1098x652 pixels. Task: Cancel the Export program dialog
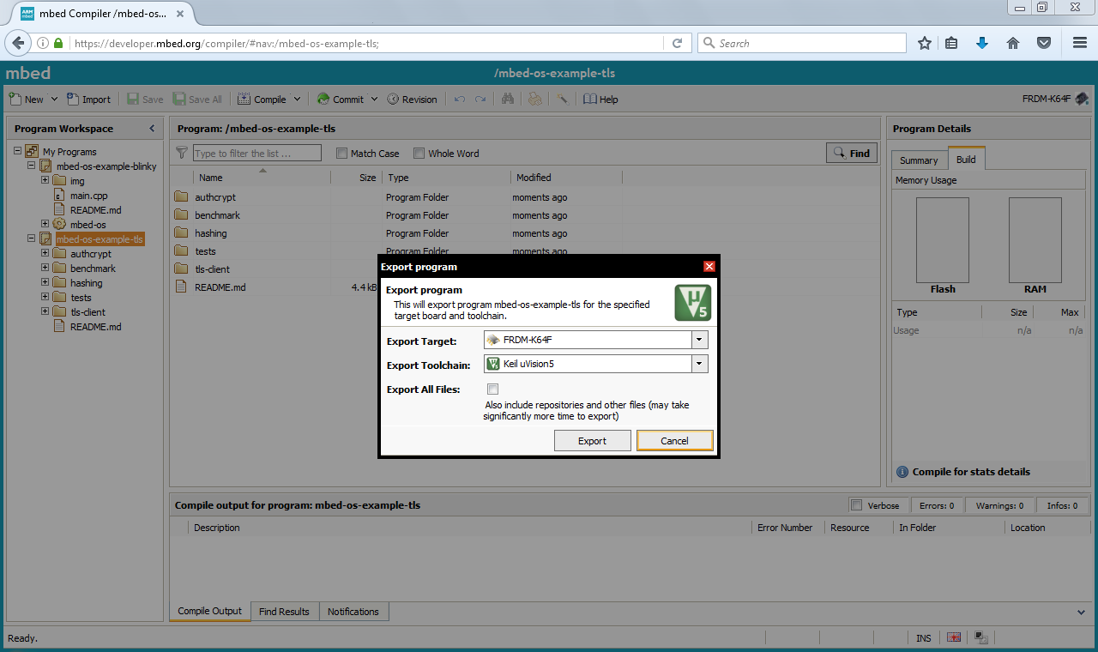(x=674, y=441)
